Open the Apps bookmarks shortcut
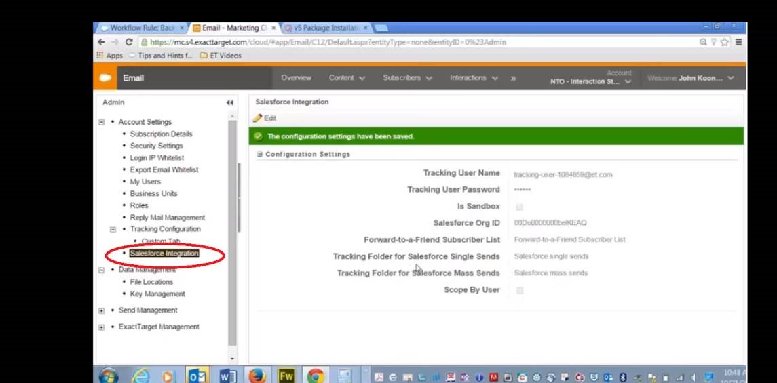Image resolution: width=777 pixels, height=383 pixels. tap(109, 56)
